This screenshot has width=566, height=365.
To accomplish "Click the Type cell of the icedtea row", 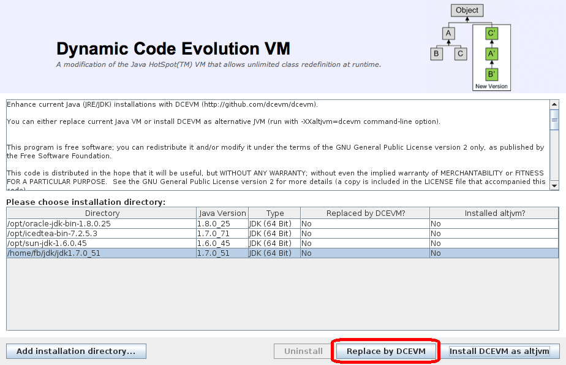I will click(274, 234).
